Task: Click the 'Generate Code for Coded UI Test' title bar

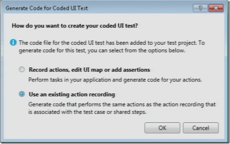Action: [x=47, y=8]
